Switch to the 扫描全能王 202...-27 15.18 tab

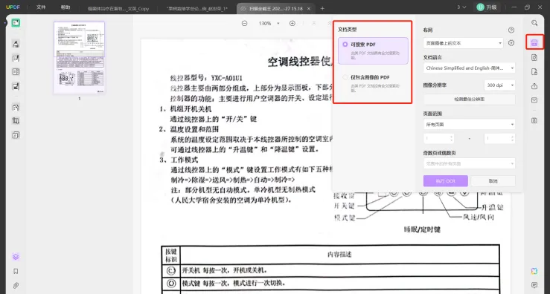coord(275,8)
